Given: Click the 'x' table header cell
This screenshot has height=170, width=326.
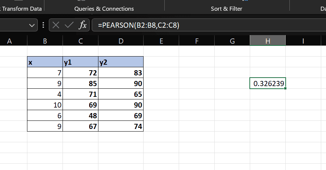Looking at the screenshot, I should click(45, 62).
